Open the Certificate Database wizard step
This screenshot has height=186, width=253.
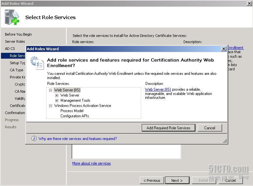click(x=18, y=106)
